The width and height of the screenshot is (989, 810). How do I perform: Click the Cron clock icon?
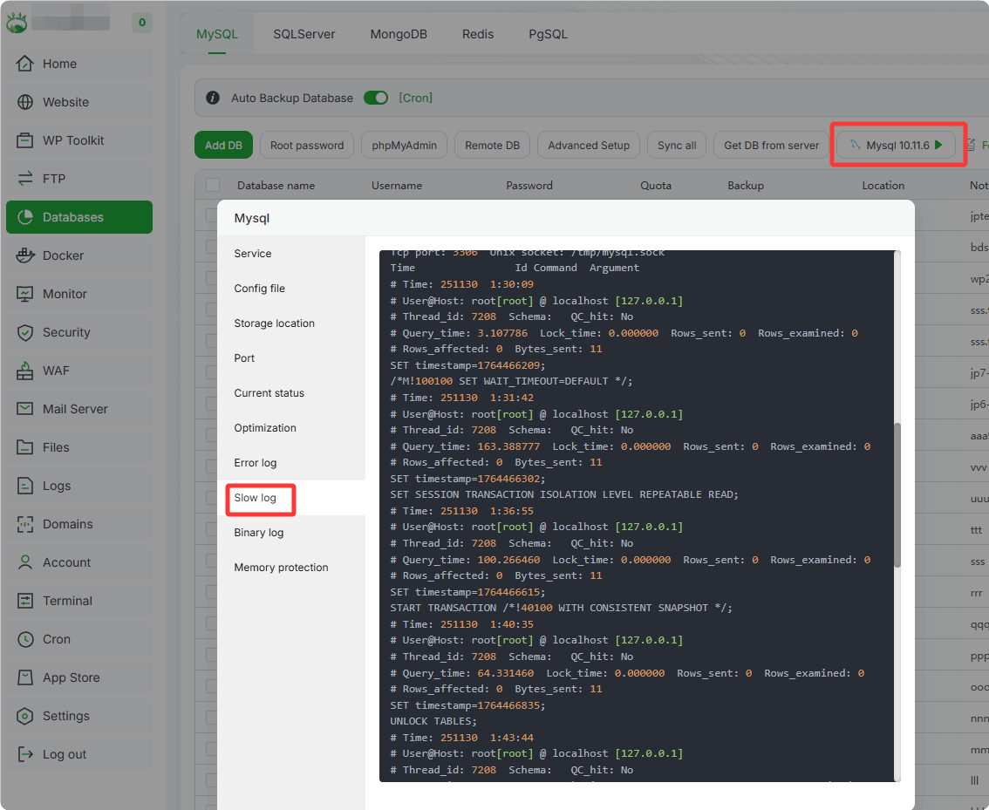(25, 639)
